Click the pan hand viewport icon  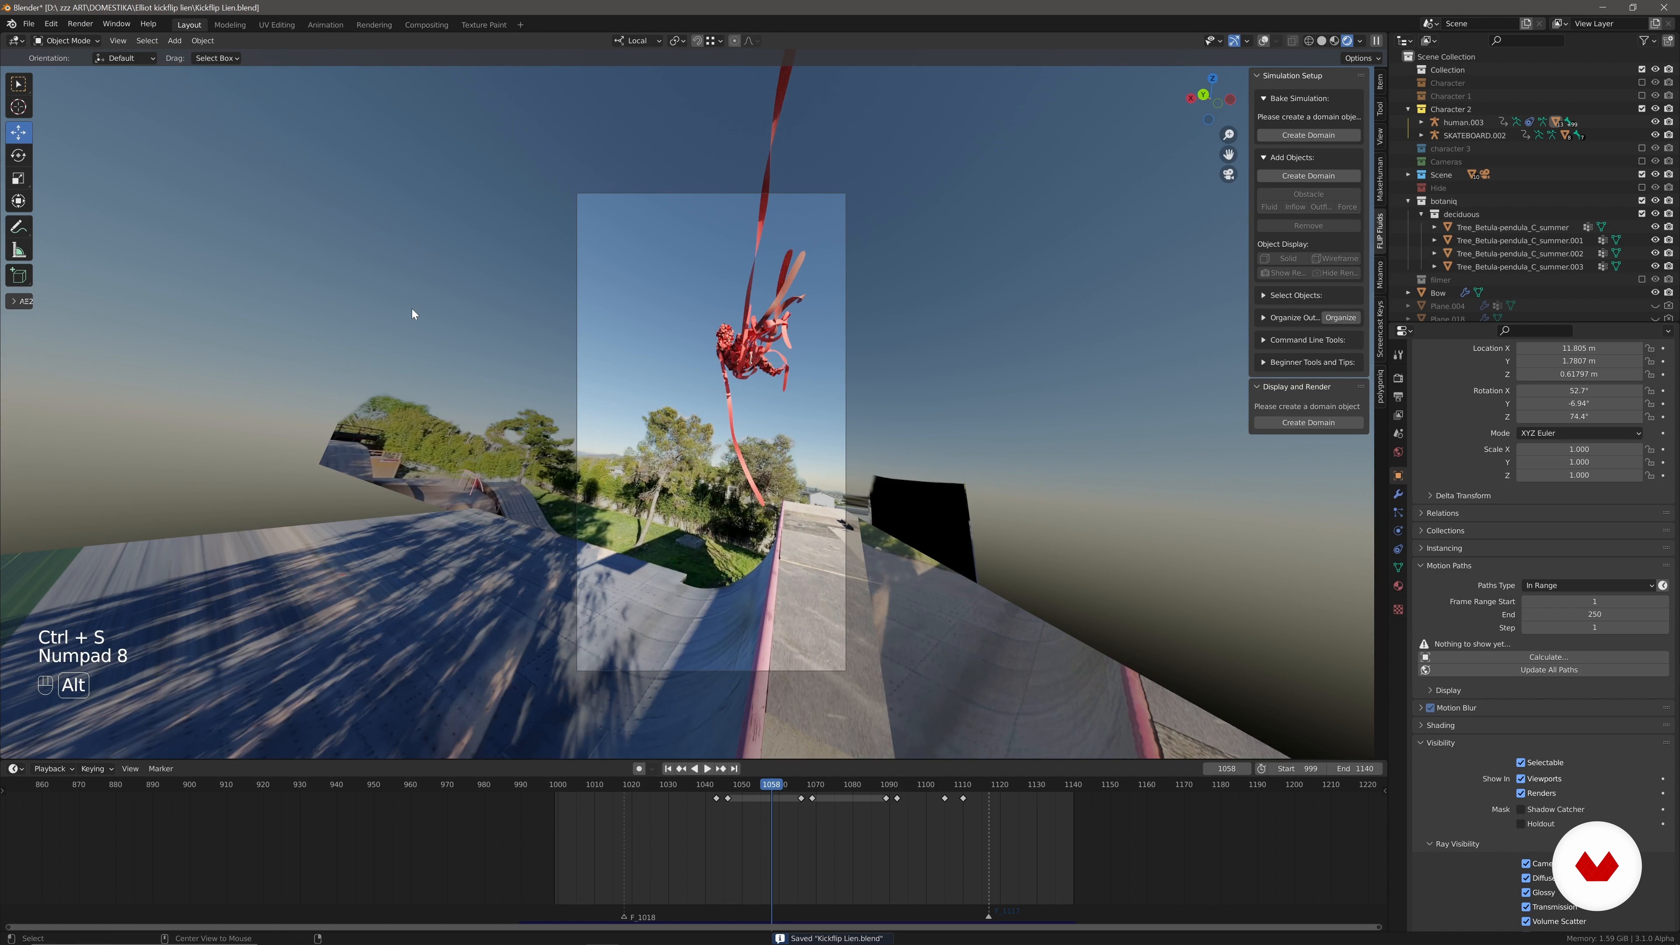point(1228,154)
